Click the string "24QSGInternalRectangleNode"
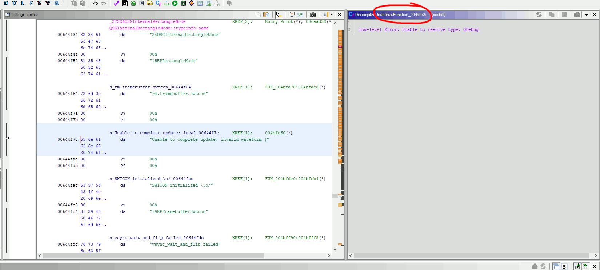600x270 pixels. pos(185,35)
